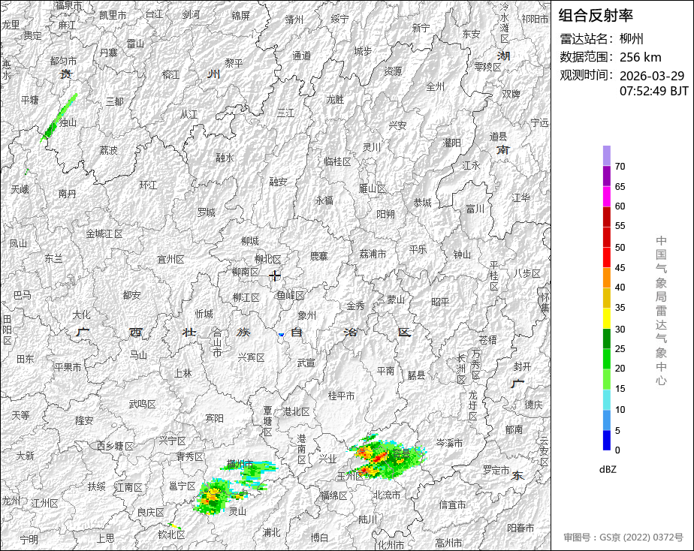The image size is (694, 551).
Task: Click the 兴宾区 map label
Action: (x=251, y=357)
